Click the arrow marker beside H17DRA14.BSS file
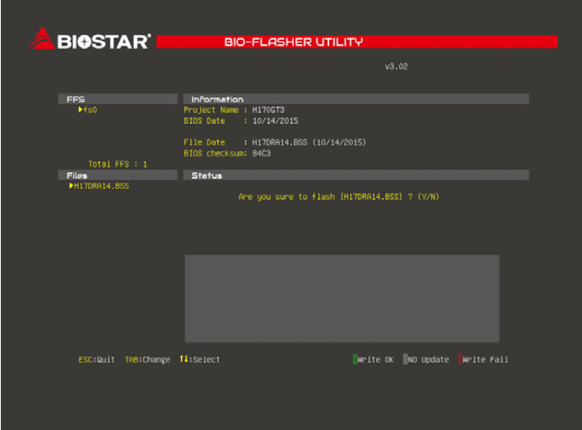Image resolution: width=582 pixels, height=430 pixels. click(x=72, y=186)
